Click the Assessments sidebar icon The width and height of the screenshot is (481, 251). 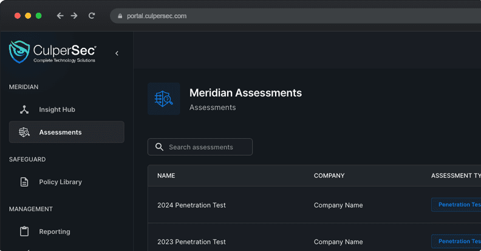24,132
